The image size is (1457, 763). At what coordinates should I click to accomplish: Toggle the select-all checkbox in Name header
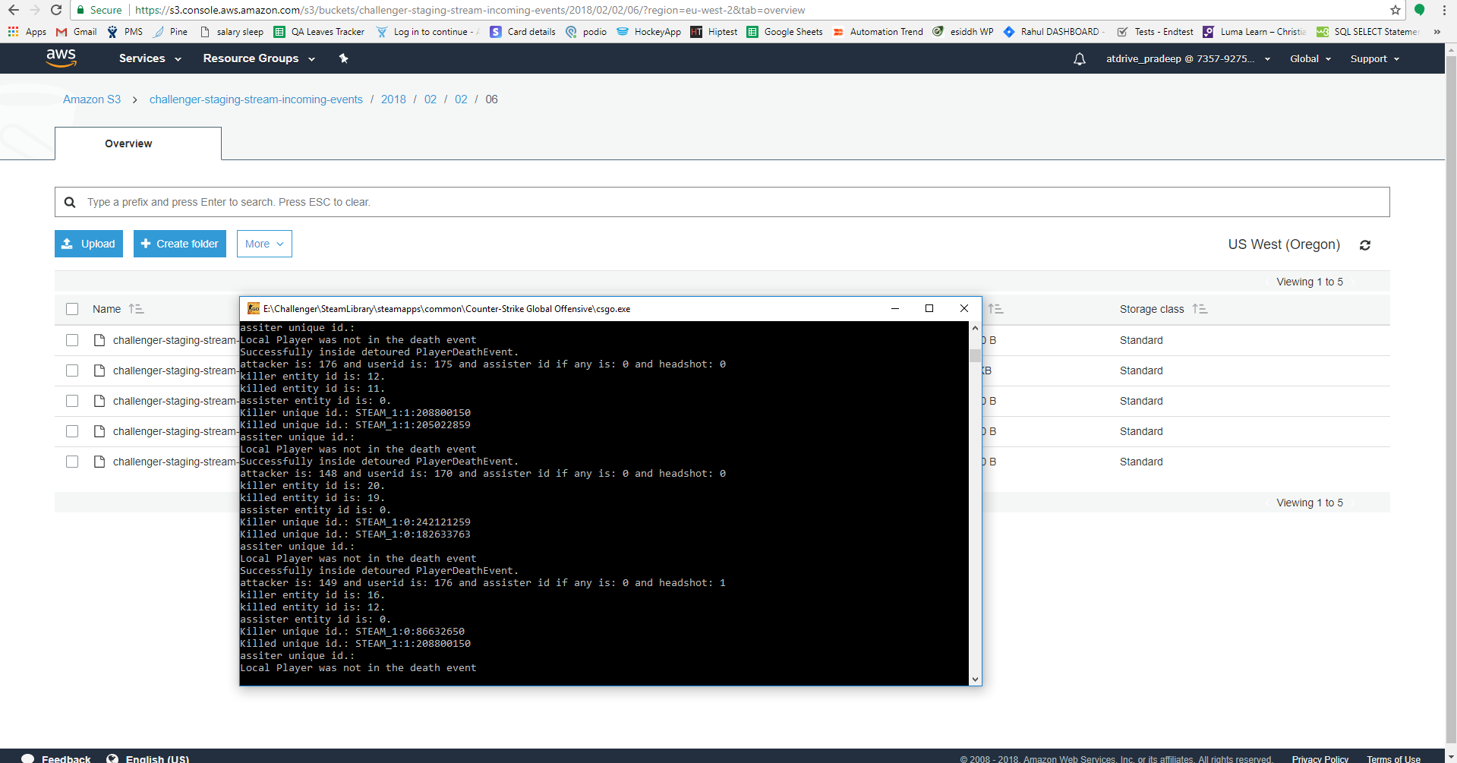click(x=72, y=309)
